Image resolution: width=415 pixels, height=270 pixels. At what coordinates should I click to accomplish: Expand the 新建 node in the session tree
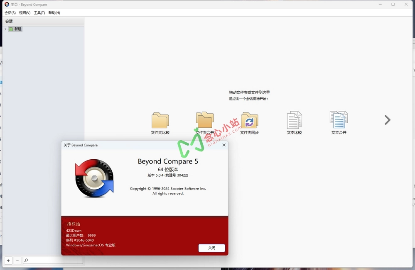(5, 29)
